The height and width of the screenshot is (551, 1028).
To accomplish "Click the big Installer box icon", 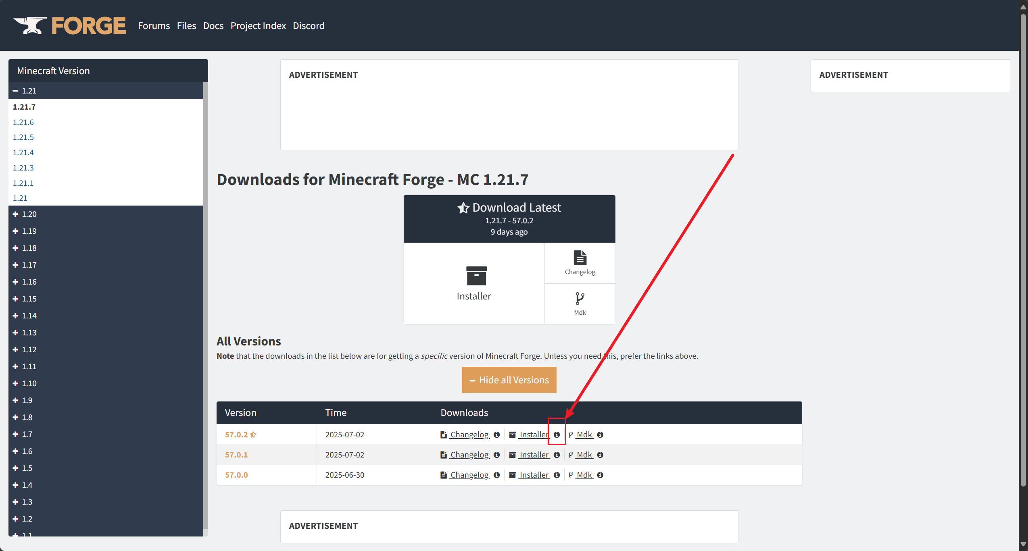I will (476, 276).
